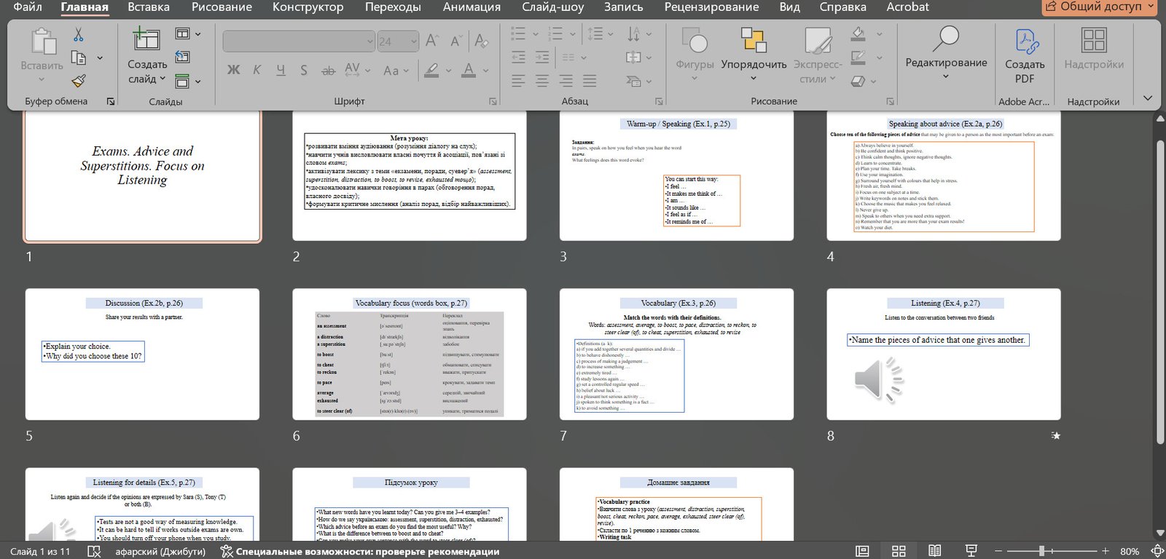This screenshot has height=559, width=1166.
Task: Switch to Reading view in status bar
Action: click(934, 551)
